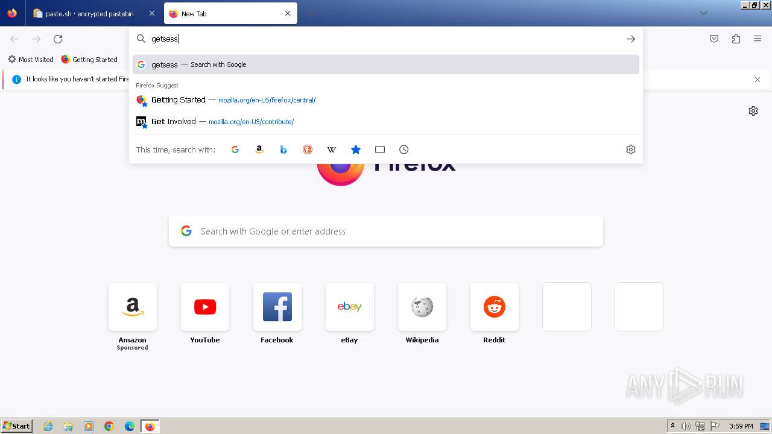The width and height of the screenshot is (772, 434).
Task: Launch Microsoft Edge from taskbar
Action: tap(130, 426)
